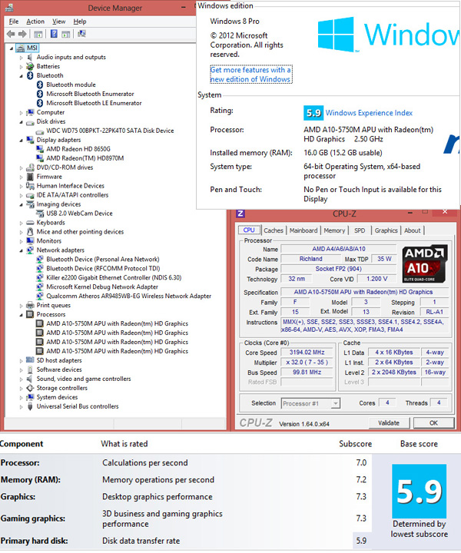This screenshot has height=553, width=461.
Task: Select Bluetooth Device (Personal Area Network)
Action: click(103, 260)
